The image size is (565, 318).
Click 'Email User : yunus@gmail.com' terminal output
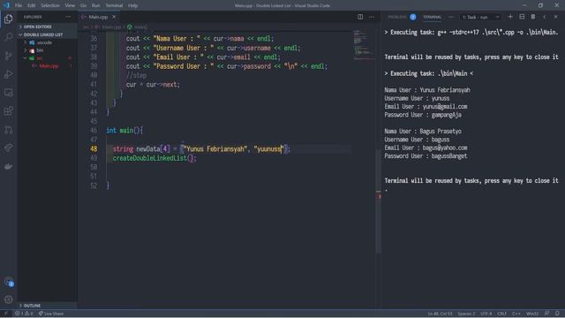pyautogui.click(x=426, y=106)
